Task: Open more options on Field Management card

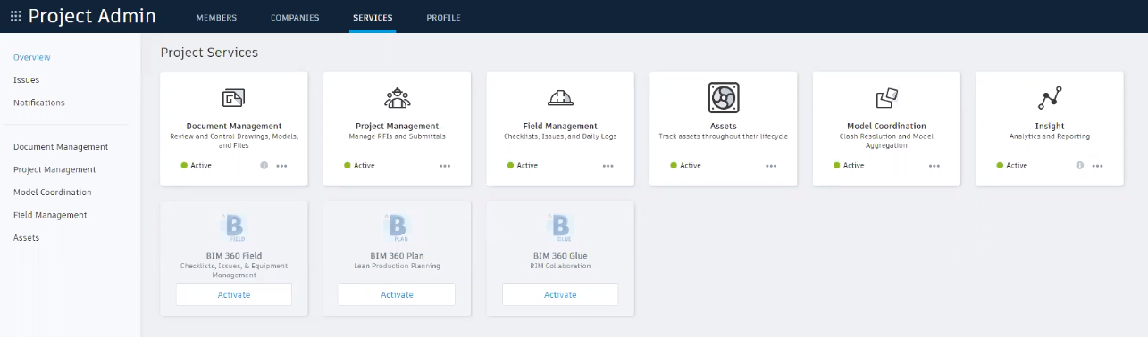Action: pyautogui.click(x=608, y=166)
